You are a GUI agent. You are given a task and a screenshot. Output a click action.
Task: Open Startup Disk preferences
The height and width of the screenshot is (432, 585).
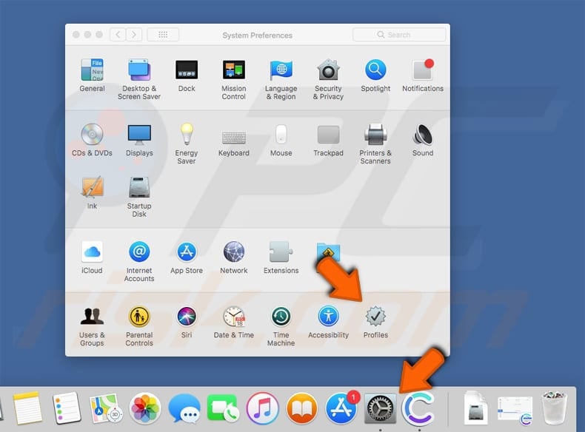[x=139, y=187]
